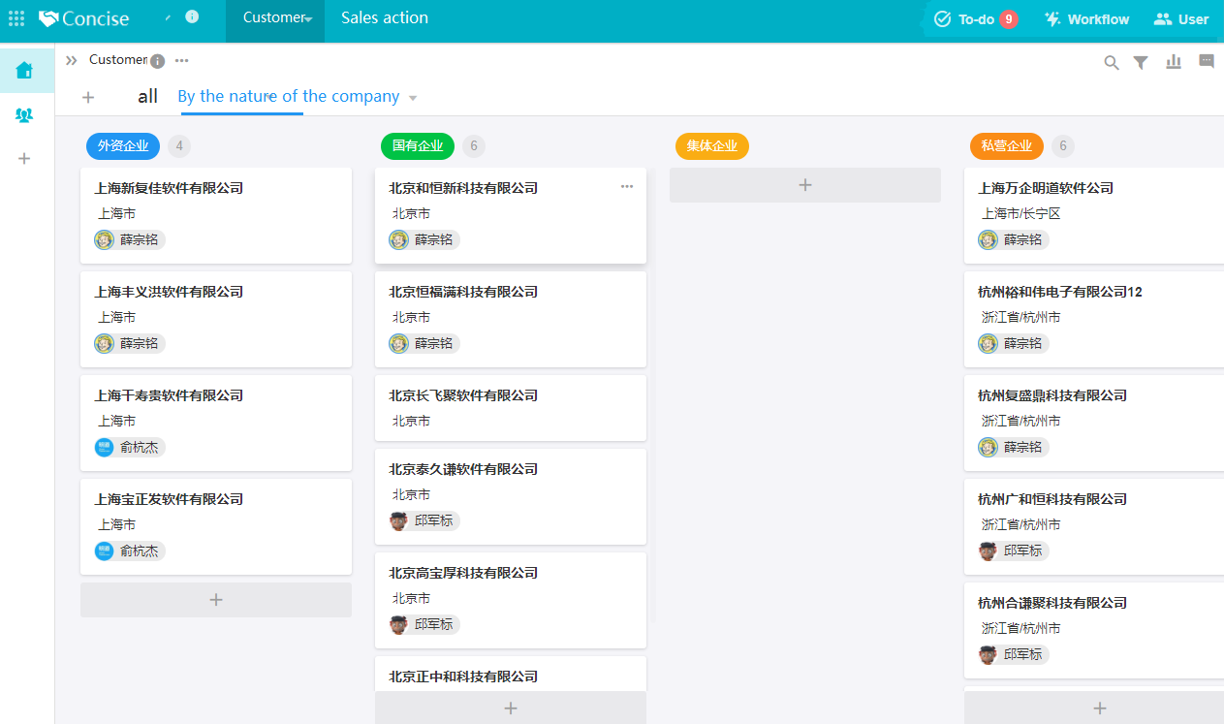Open the app grid launcher icon
This screenshot has height=724, width=1224.
click(16, 18)
